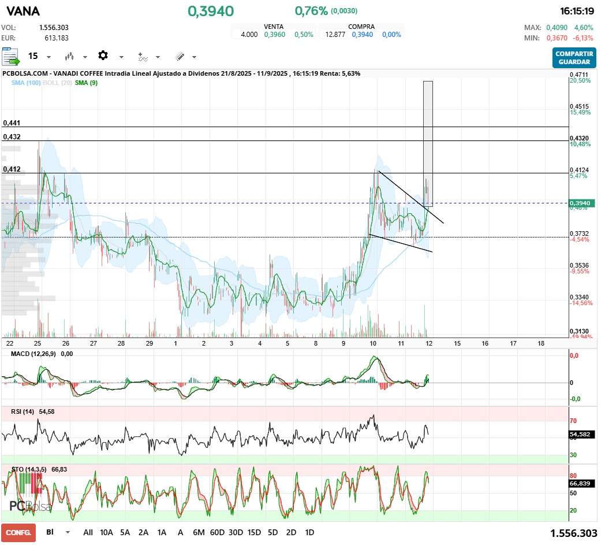Select the 30D time range
Image resolution: width=605 pixels, height=545 pixels.
[x=236, y=533]
